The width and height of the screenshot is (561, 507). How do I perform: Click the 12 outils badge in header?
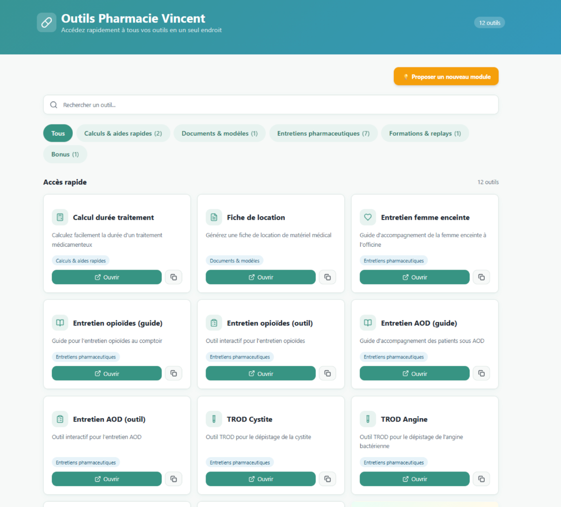click(490, 22)
